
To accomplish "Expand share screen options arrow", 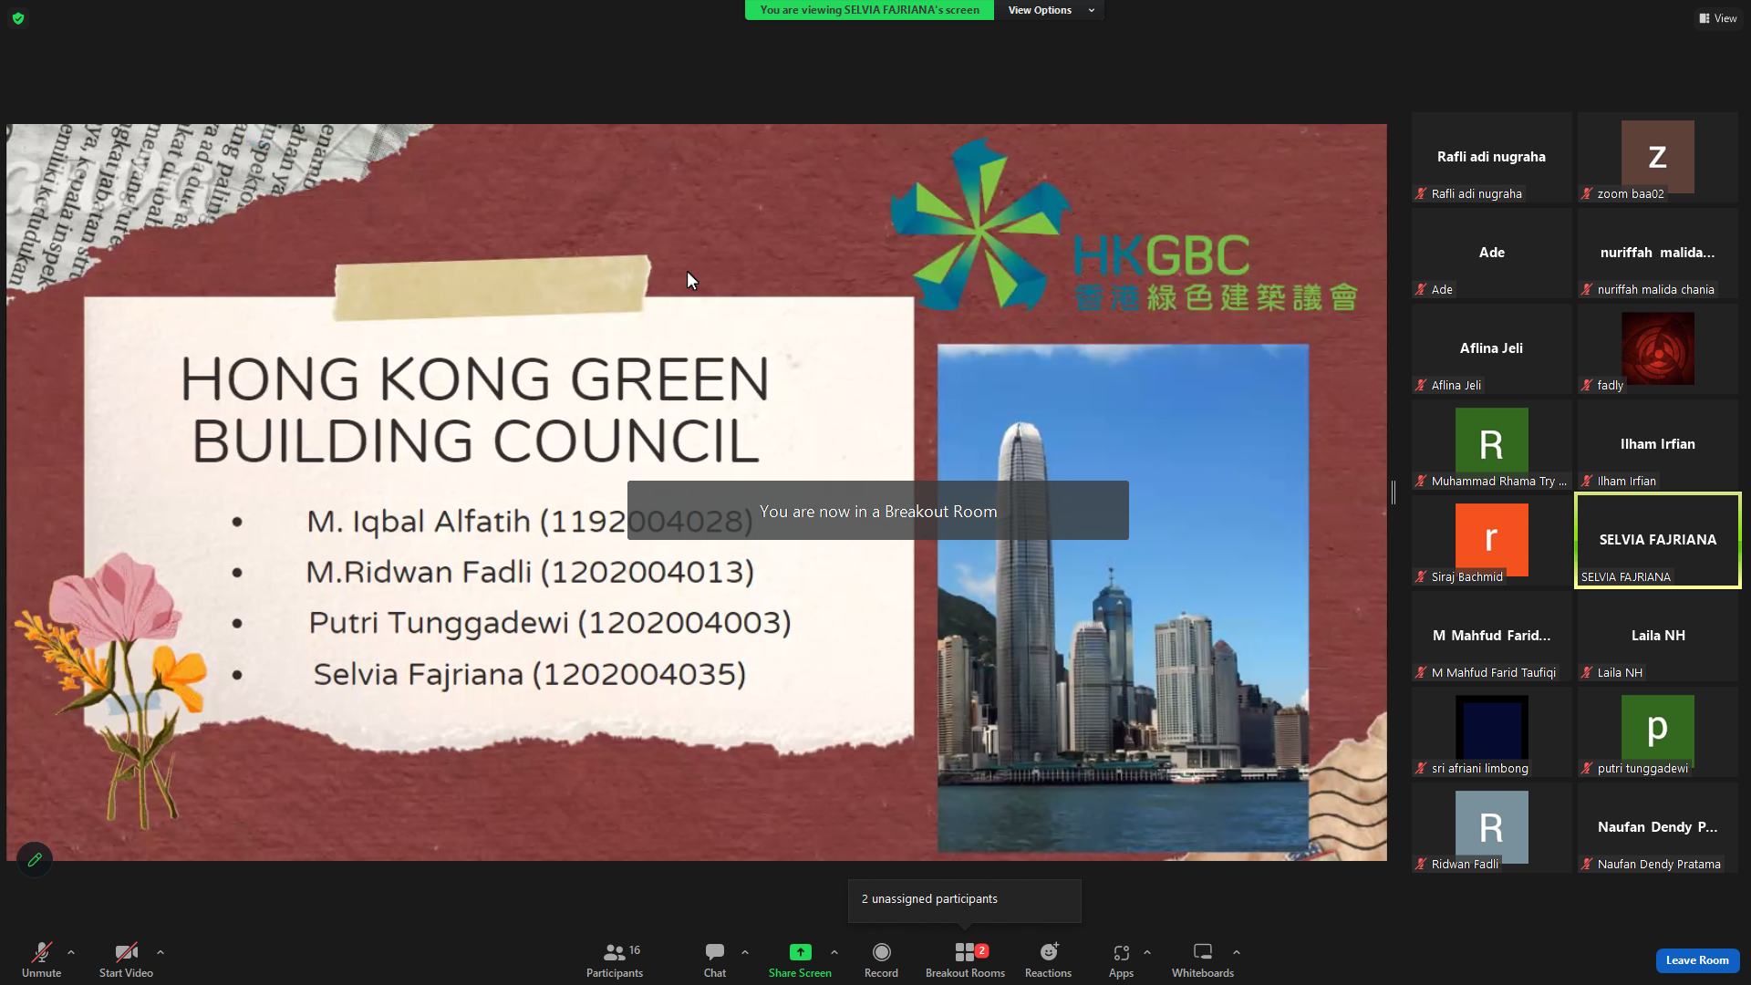I will [x=834, y=952].
